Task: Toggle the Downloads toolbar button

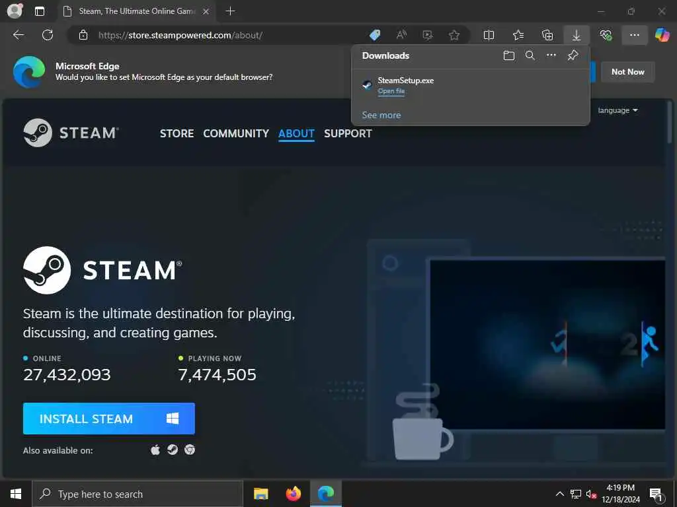Action: [x=577, y=35]
